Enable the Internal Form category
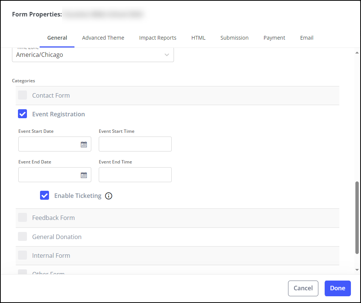 coord(22,255)
